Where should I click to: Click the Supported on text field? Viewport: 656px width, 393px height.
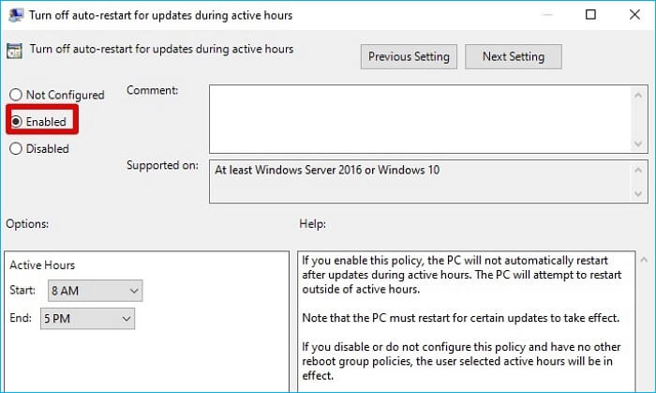coord(422,180)
